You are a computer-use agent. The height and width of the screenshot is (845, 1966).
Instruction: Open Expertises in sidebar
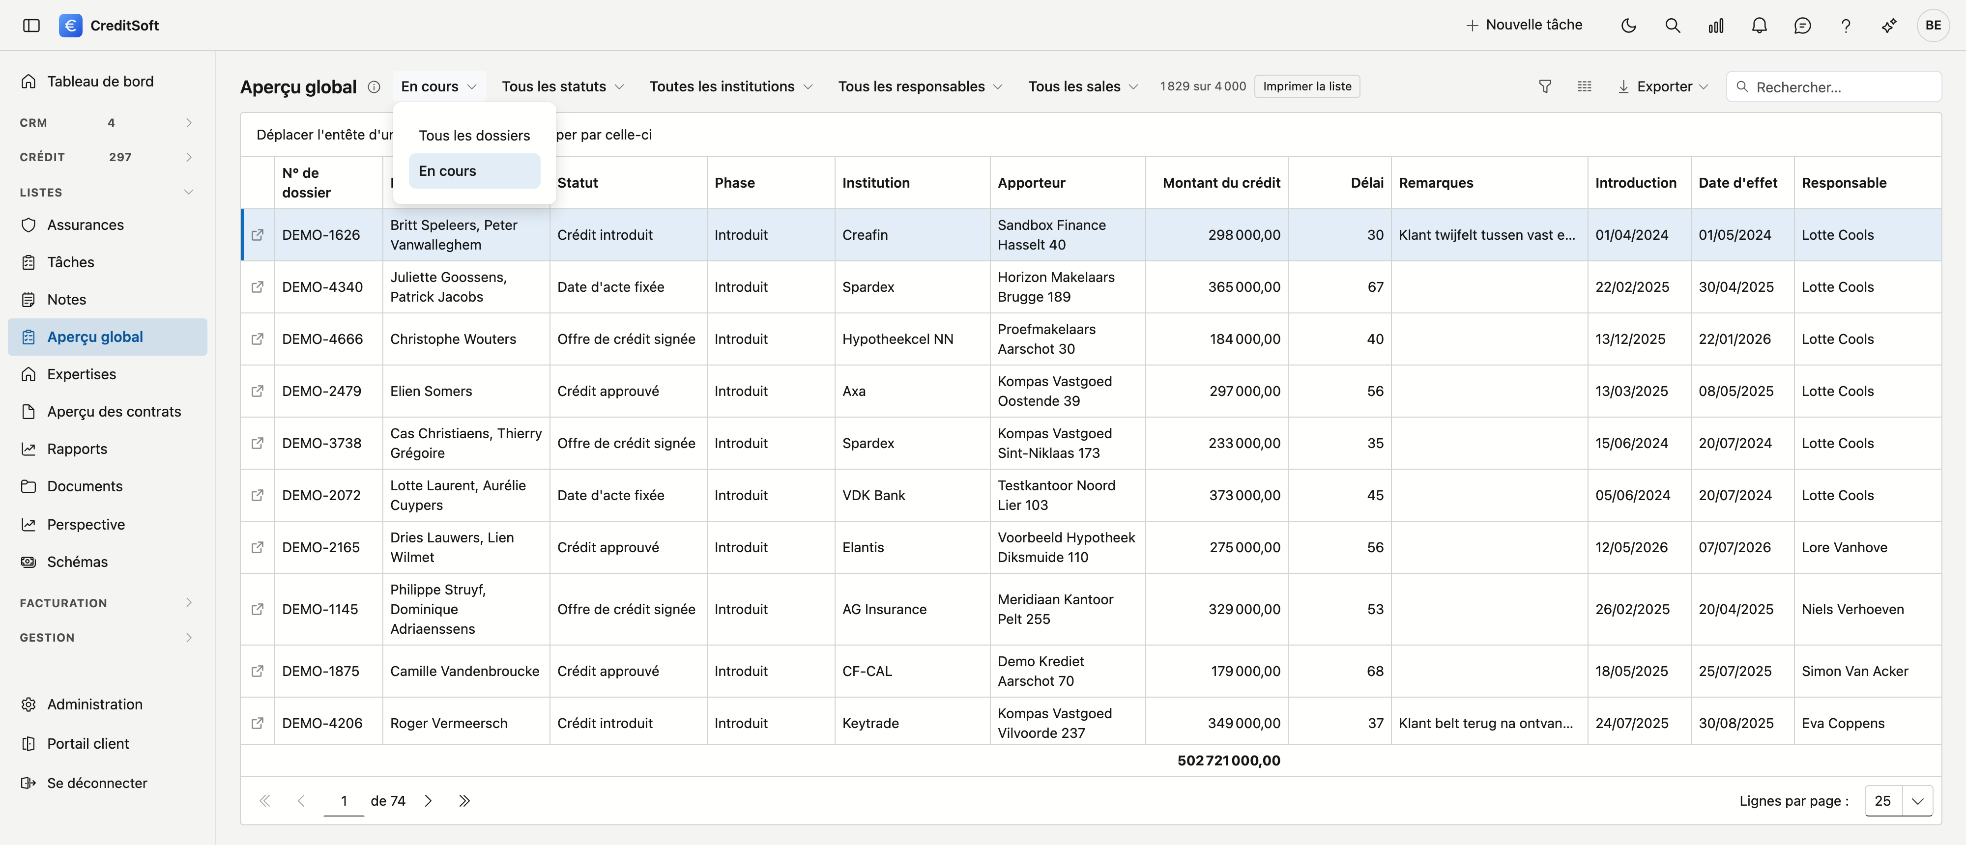[107, 374]
